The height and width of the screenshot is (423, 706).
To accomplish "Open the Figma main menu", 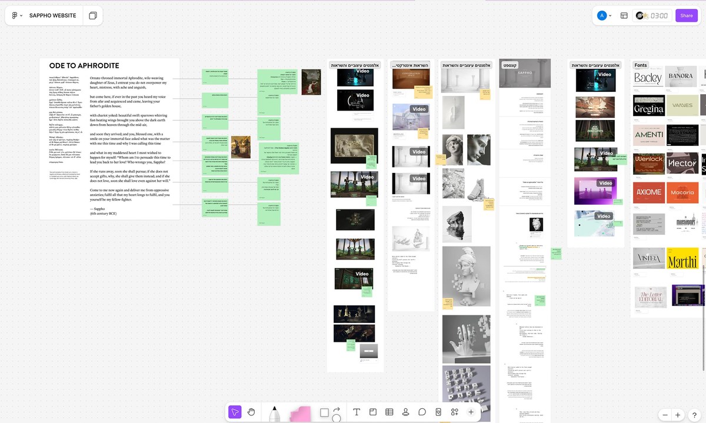I will [17, 15].
